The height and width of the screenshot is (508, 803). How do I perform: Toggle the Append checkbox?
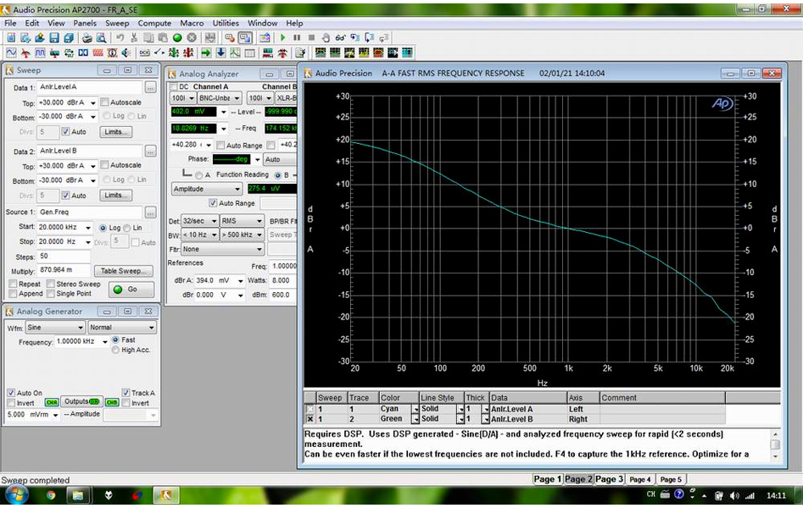(13, 294)
